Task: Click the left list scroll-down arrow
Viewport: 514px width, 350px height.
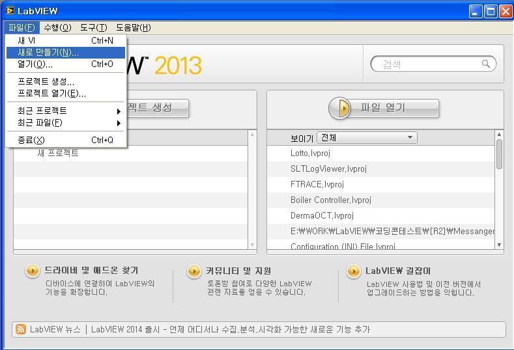Action: (252, 245)
